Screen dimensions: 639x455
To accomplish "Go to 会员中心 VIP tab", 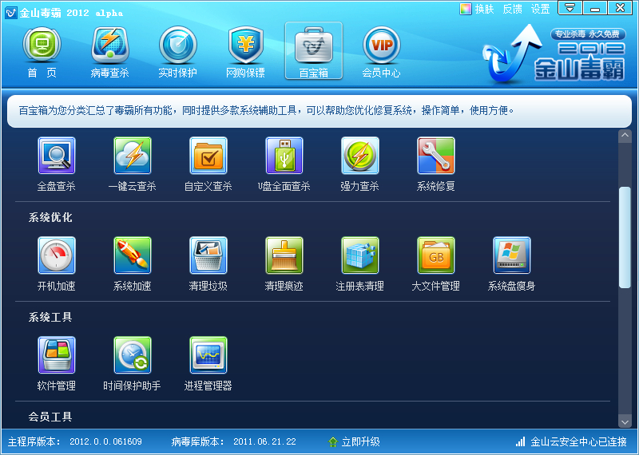I will coord(382,52).
